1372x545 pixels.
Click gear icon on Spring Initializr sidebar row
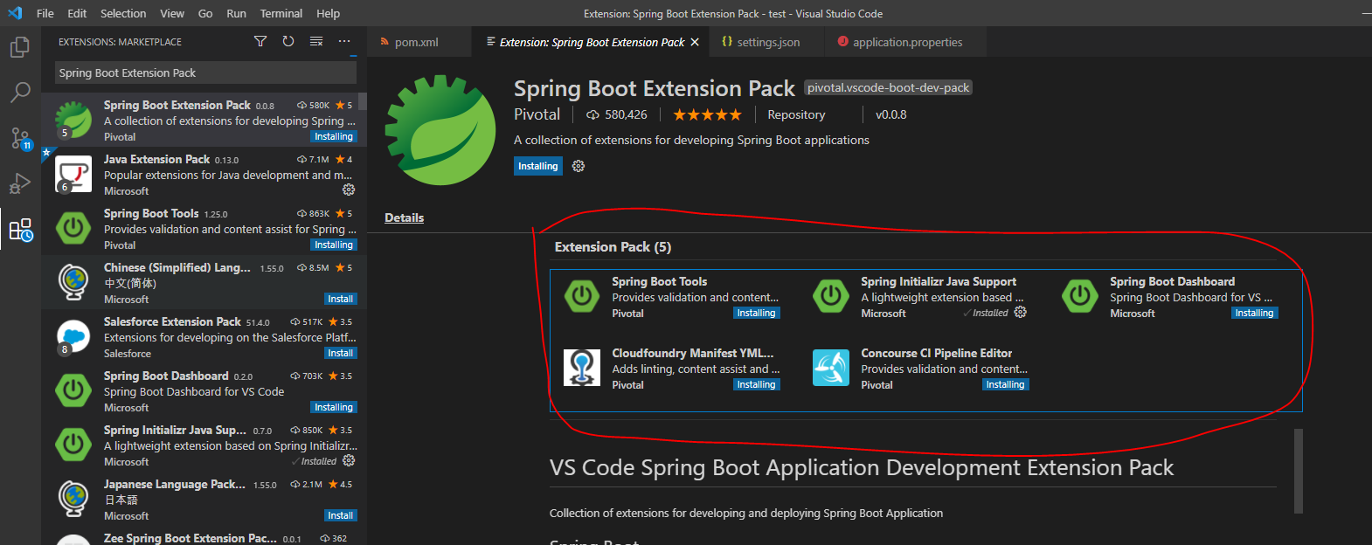[349, 460]
